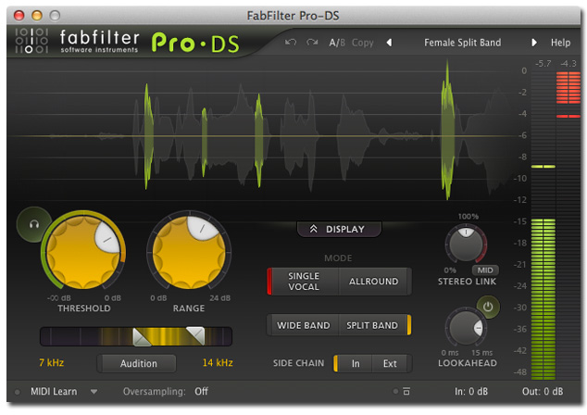Copy settings with the Copy button

[362, 43]
